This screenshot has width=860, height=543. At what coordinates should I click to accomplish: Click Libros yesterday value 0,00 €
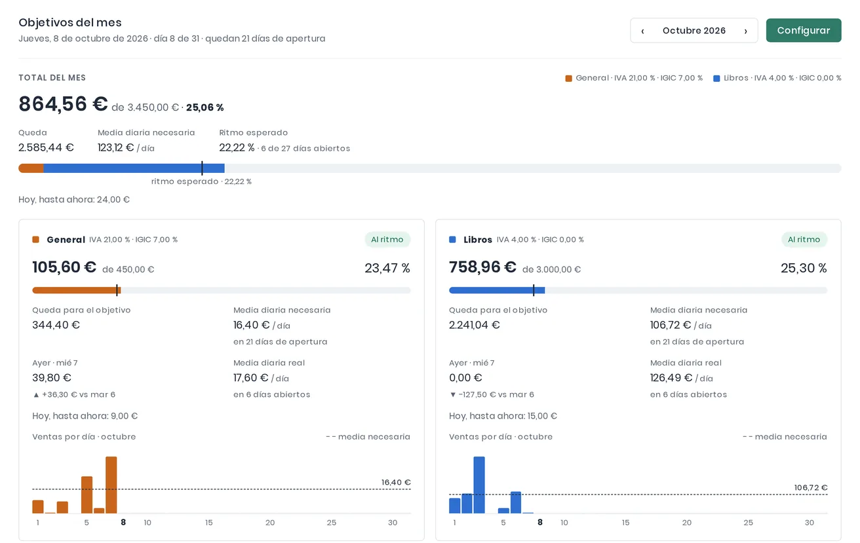point(465,378)
